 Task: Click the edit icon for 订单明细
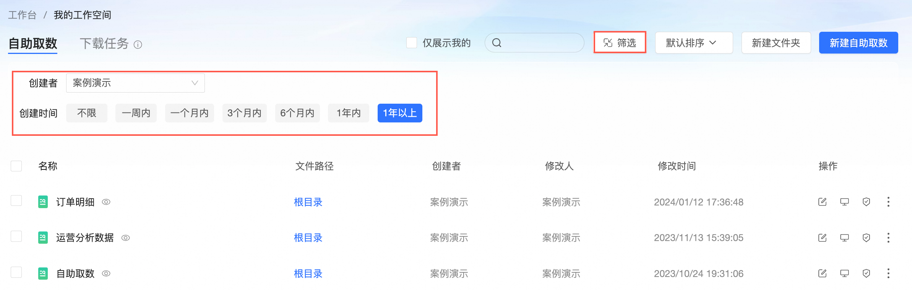click(x=823, y=202)
